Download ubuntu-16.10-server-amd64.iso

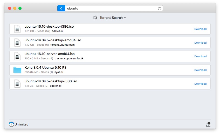tap(200, 57)
